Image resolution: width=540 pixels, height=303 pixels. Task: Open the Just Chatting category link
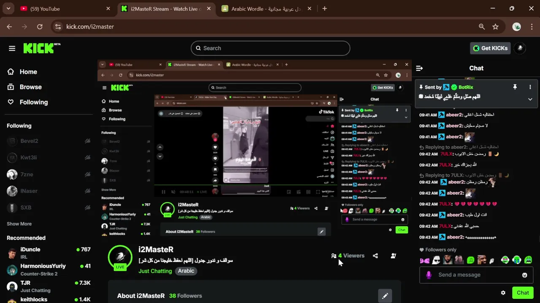(x=155, y=271)
